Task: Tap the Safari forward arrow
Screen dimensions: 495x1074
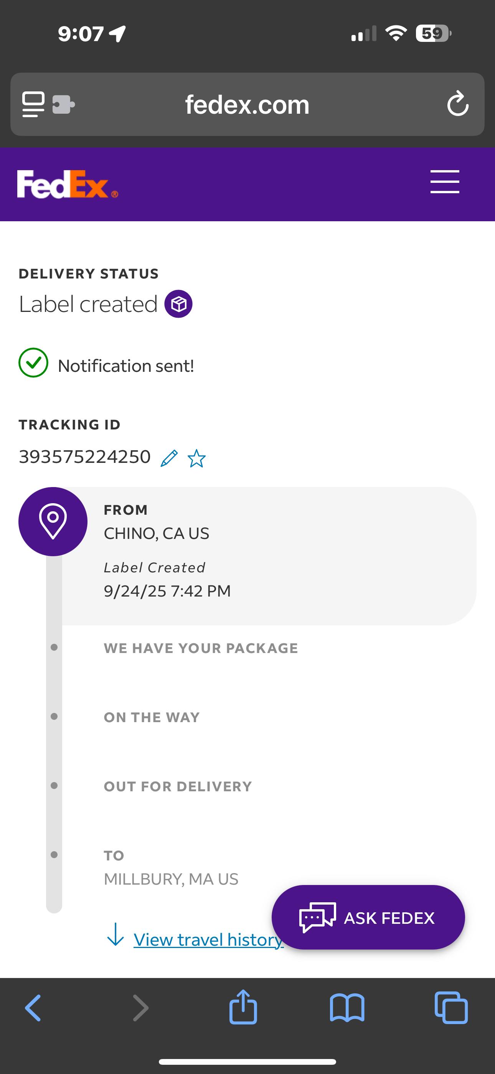Action: [140, 1008]
